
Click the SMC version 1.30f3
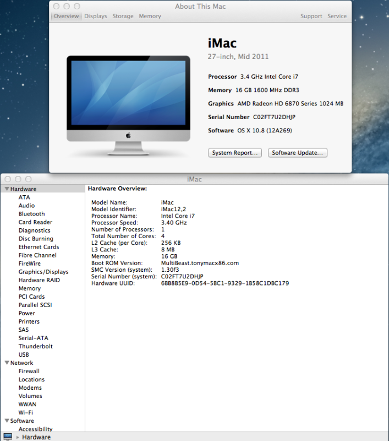click(170, 270)
